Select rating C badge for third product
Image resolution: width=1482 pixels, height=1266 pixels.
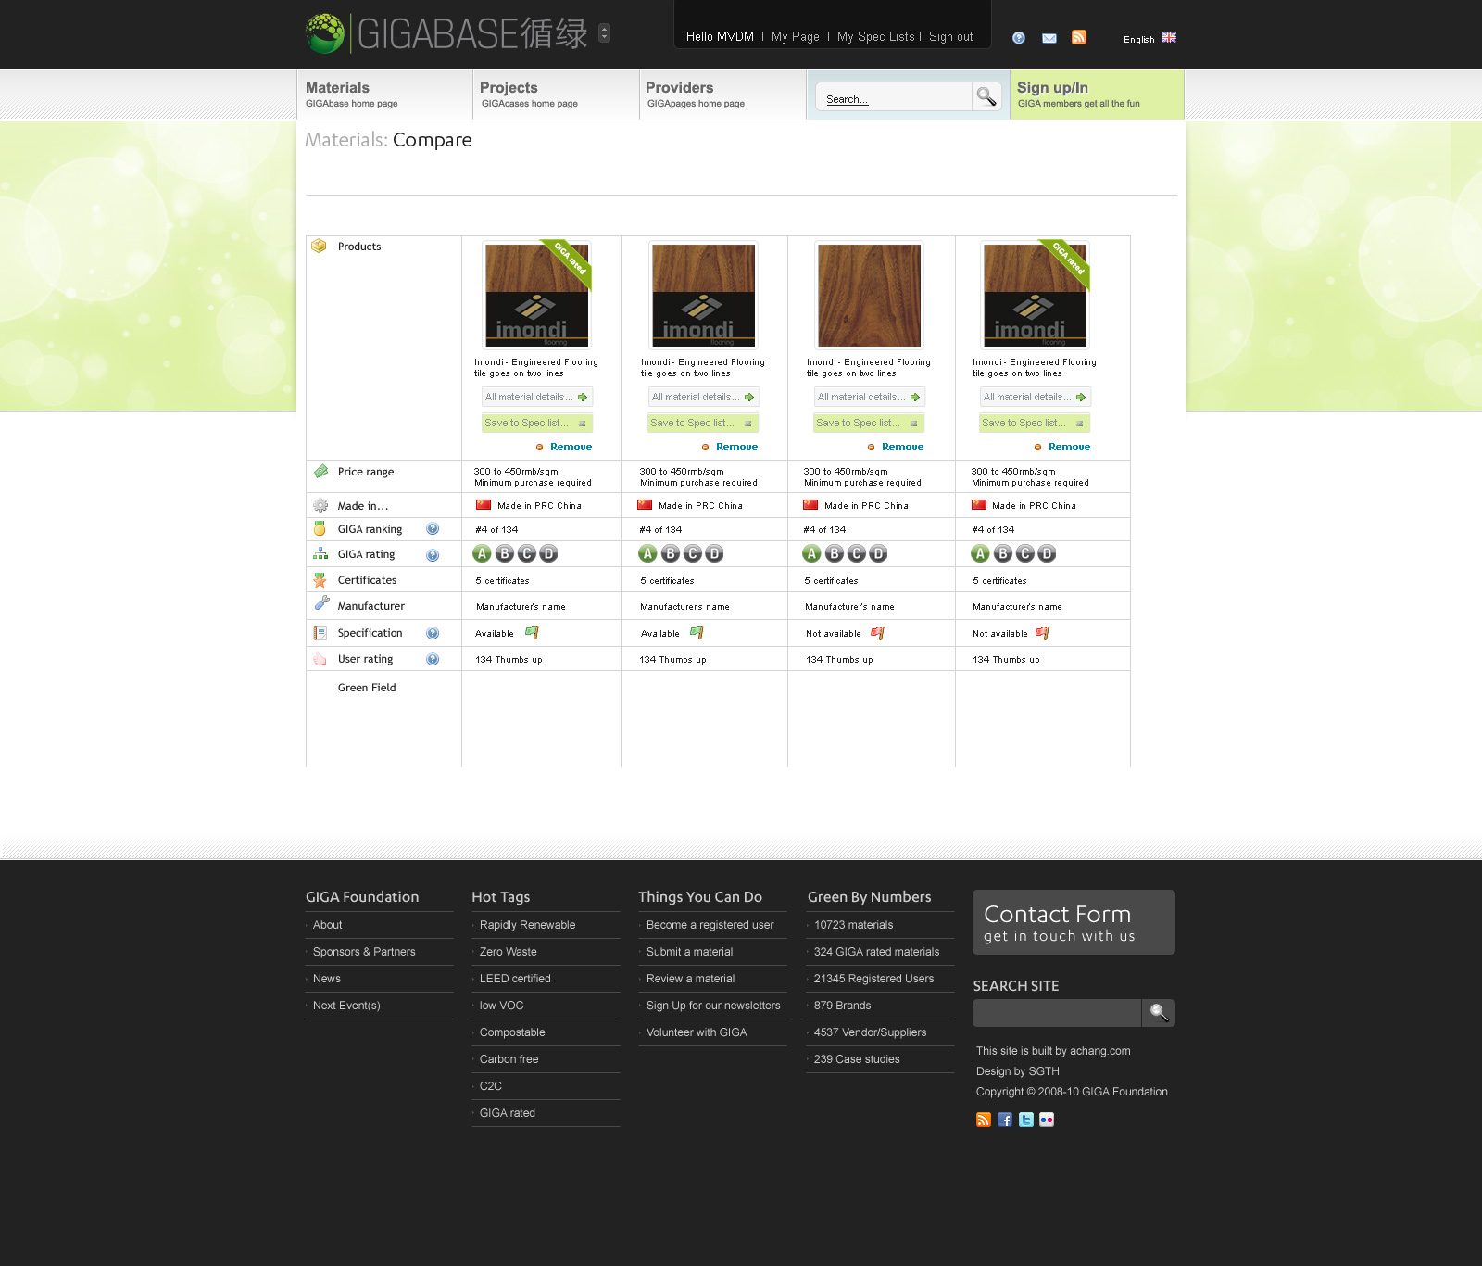tap(857, 554)
